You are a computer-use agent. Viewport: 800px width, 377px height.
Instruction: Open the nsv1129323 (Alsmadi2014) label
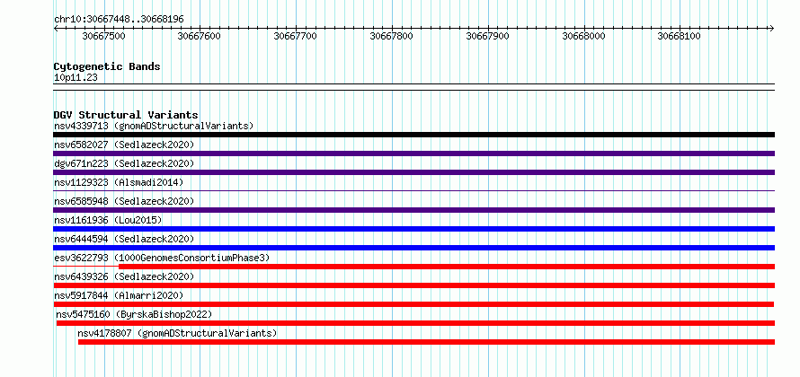point(119,182)
